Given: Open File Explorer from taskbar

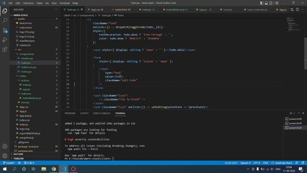Looking at the screenshot, I should point(44,169).
